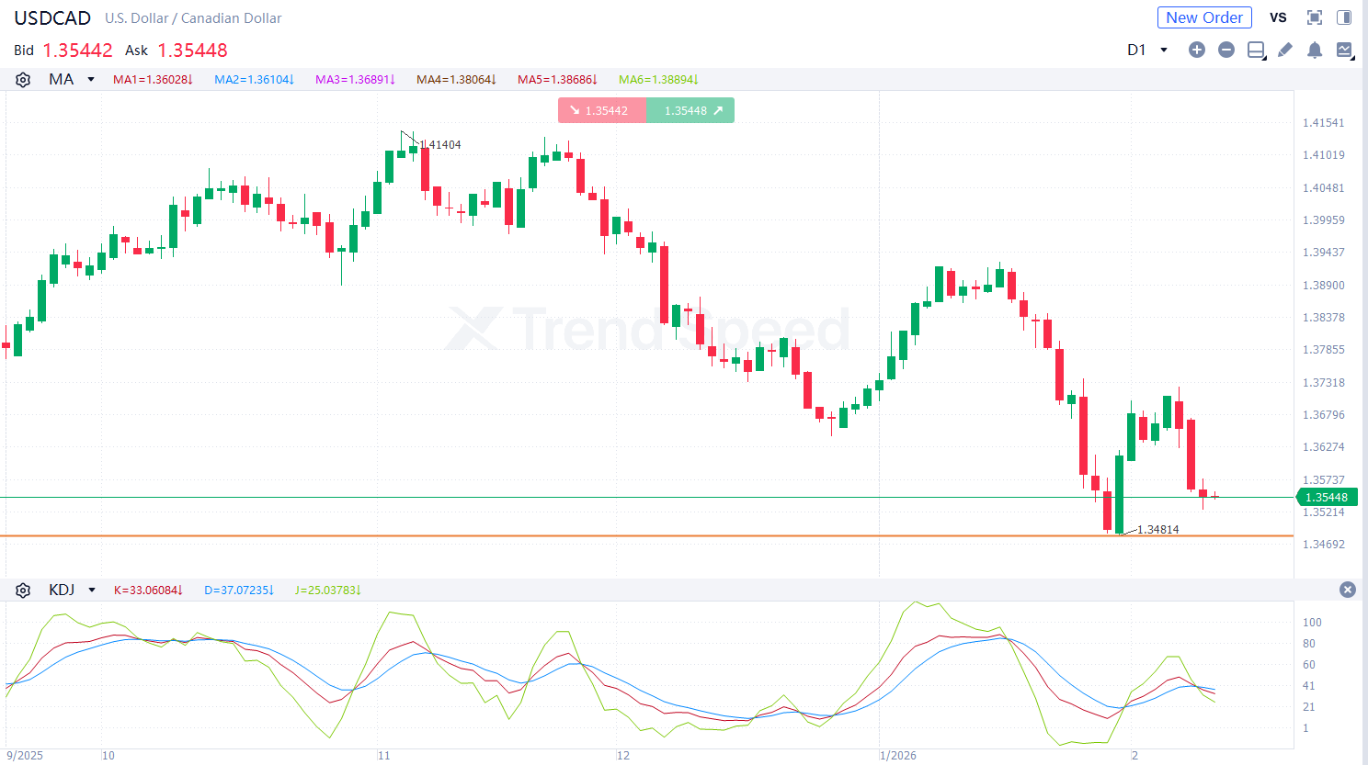Zoom in with the plus icon
The image size is (1368, 765).
coord(1196,50)
